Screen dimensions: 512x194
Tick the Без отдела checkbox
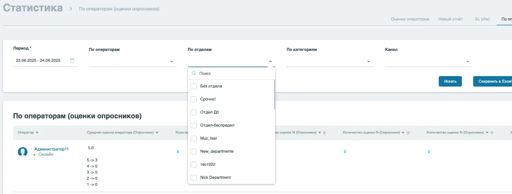tap(194, 86)
